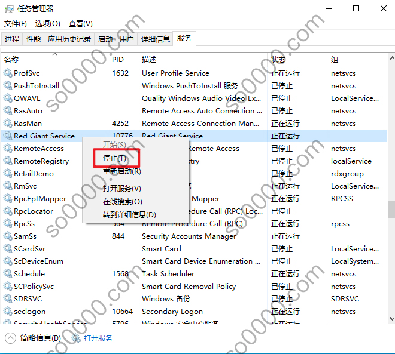Switch to the 启动 tab
Screen dimensions: 395x354
(105, 39)
